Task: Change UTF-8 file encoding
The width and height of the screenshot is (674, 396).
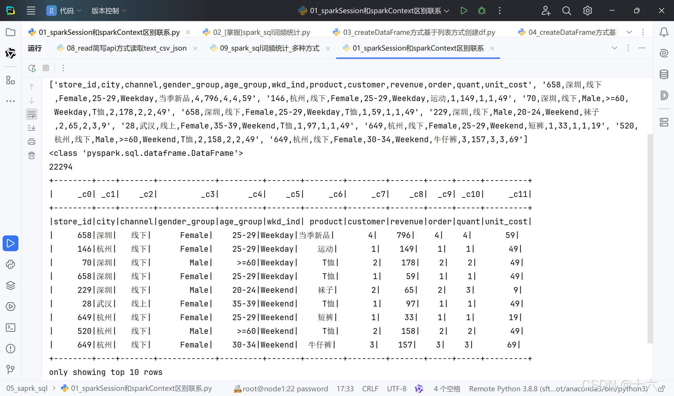Action: [x=397, y=389]
